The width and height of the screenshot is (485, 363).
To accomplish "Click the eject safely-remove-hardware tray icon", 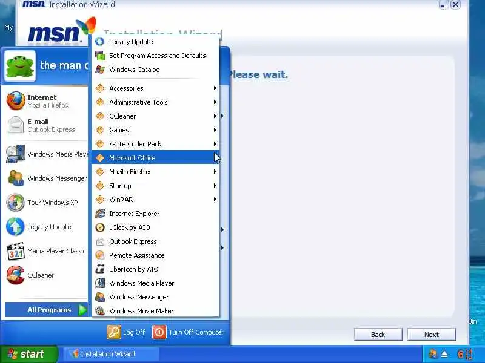I will click(x=444, y=354).
